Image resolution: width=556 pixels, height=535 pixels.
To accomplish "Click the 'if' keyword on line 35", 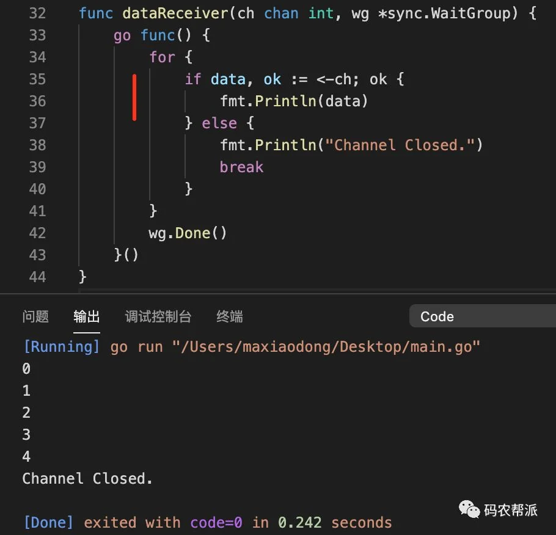I will 193,79.
